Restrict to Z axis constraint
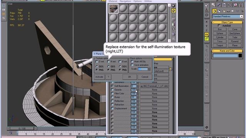This screenshot has height=138, width=246. (x=207, y=30)
